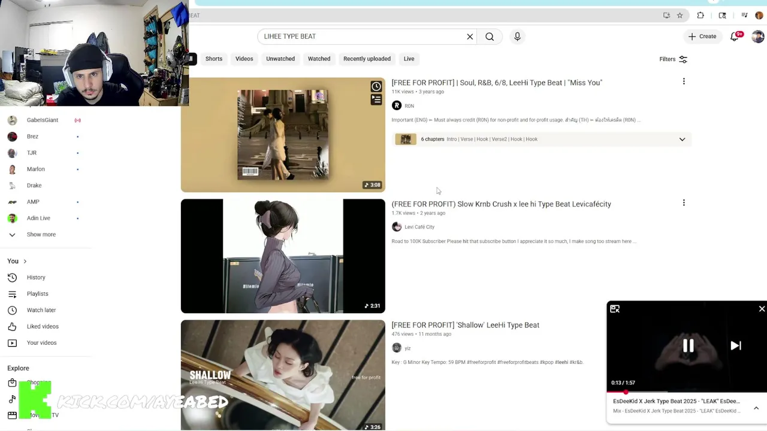Click the miniplayer progress bar scrubber
The width and height of the screenshot is (767, 431).
[x=626, y=392]
